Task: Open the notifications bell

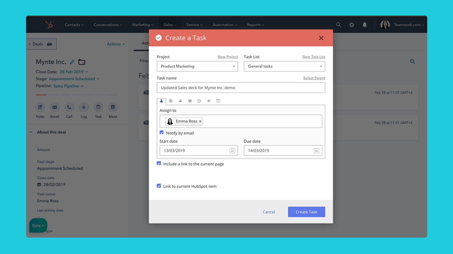Action: click(x=365, y=25)
